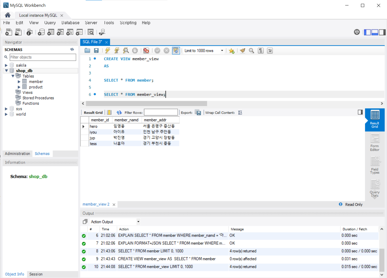Image resolution: width=387 pixels, height=278 pixels.
Task: Open the Database menu
Action: point(71,23)
